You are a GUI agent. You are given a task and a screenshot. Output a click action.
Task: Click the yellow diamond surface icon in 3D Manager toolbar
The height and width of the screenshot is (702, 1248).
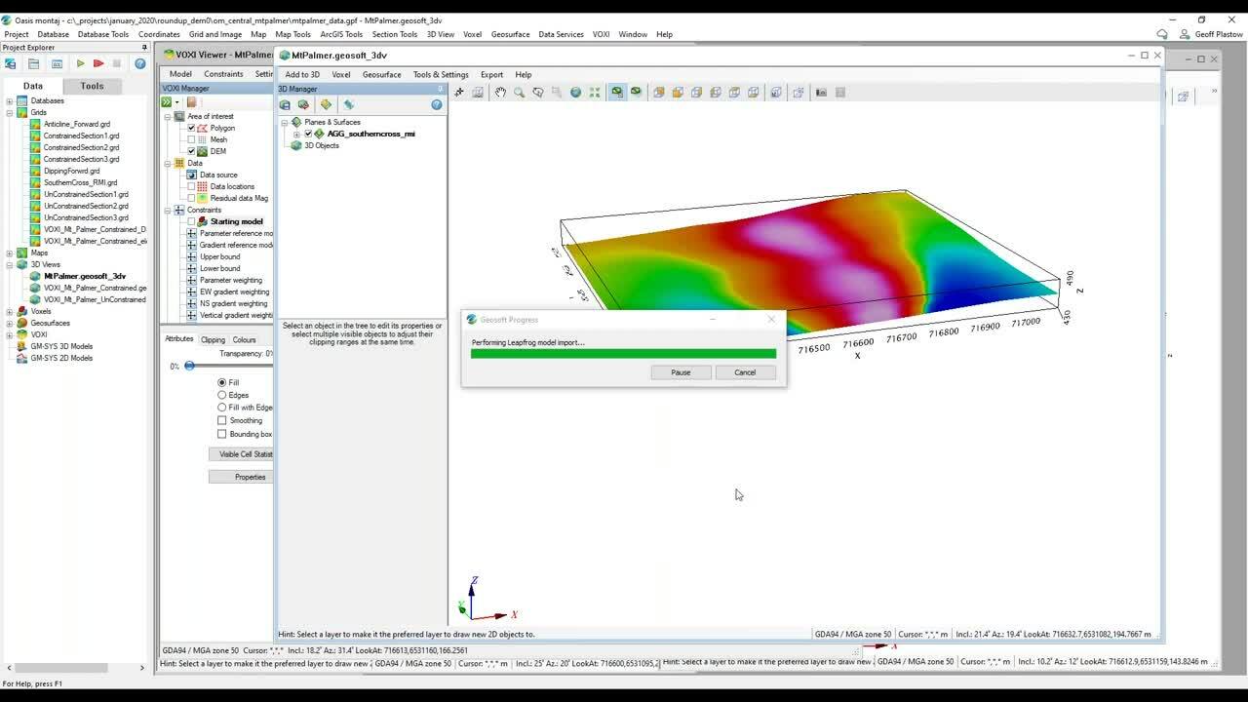click(x=326, y=104)
